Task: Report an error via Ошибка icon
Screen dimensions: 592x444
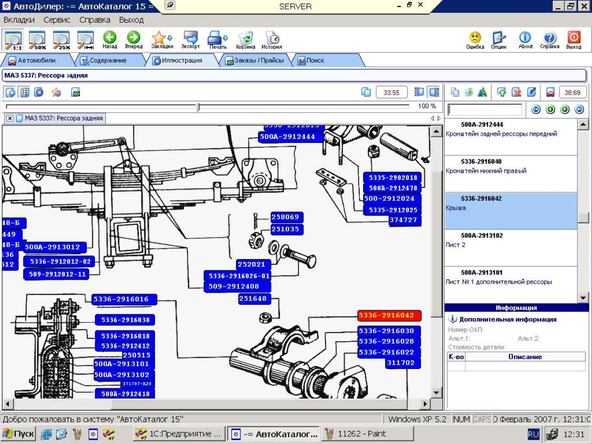Action: (x=475, y=40)
